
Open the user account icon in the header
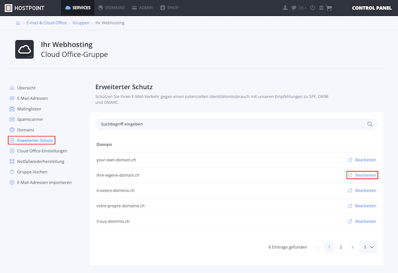(285, 8)
